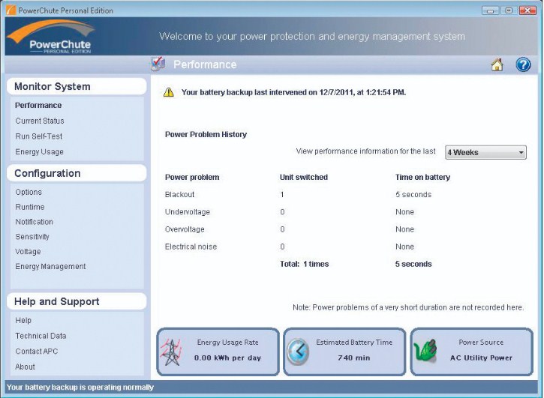The height and width of the screenshot is (398, 544).
Task: Click the Home house icon
Action: pos(497,64)
